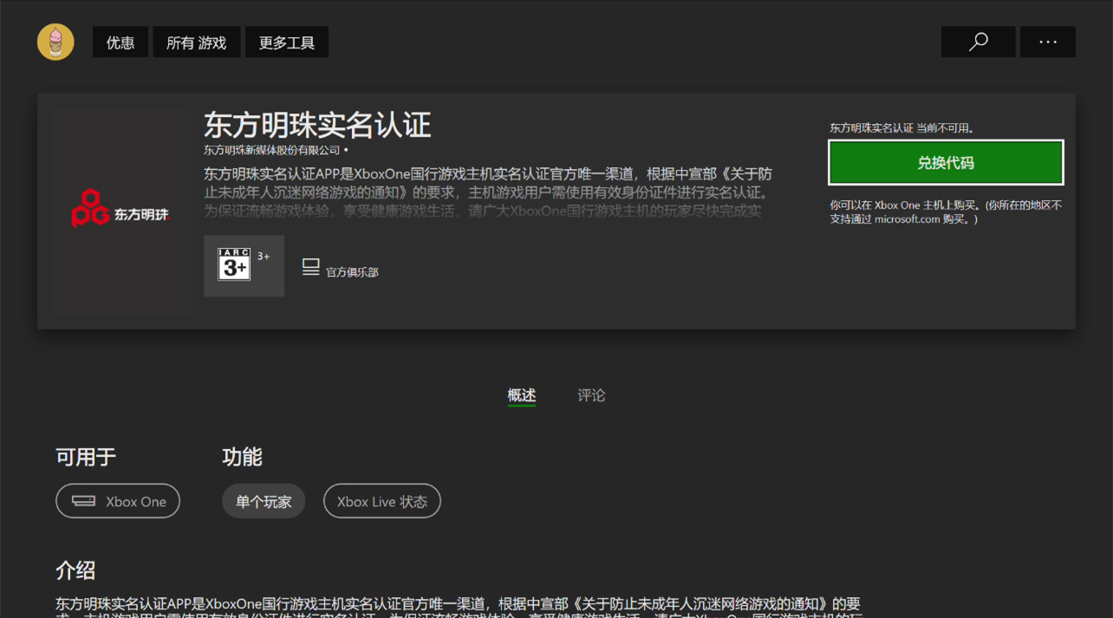1113x618 pixels.
Task: Click the 东方明珠 app logo
Action: (x=120, y=211)
